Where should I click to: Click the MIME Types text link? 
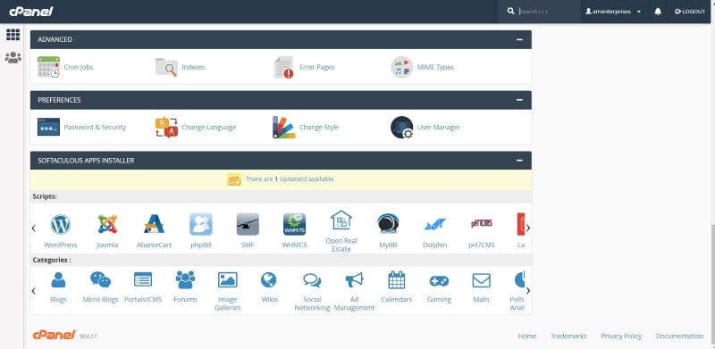point(435,67)
